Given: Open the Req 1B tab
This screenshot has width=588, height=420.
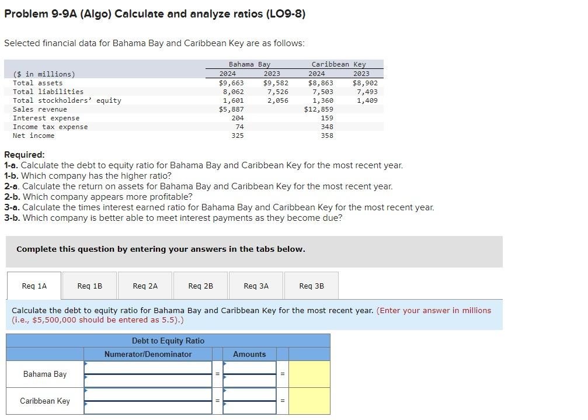Looking at the screenshot, I should tap(90, 285).
